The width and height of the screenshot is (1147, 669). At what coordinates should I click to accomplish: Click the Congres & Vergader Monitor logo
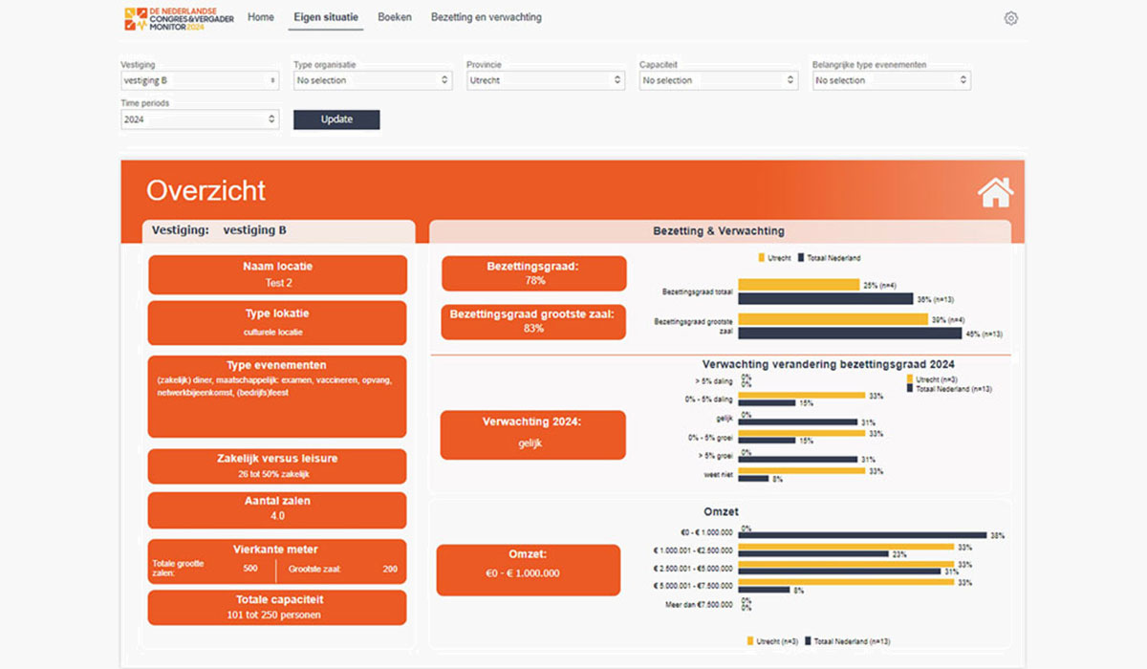point(178,17)
